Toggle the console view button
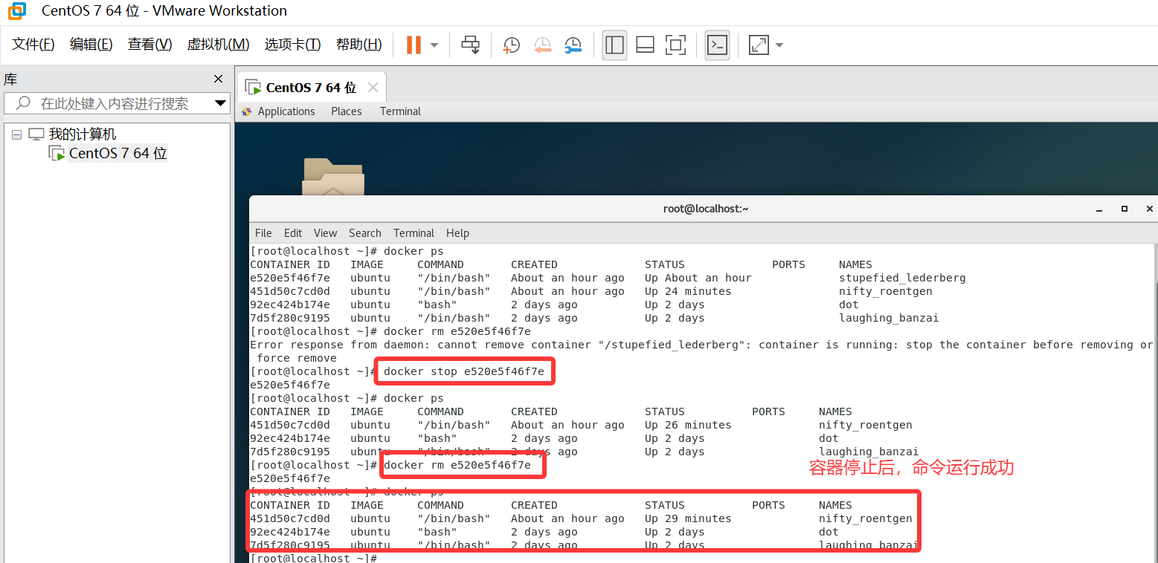This screenshot has width=1158, height=563. click(x=717, y=45)
